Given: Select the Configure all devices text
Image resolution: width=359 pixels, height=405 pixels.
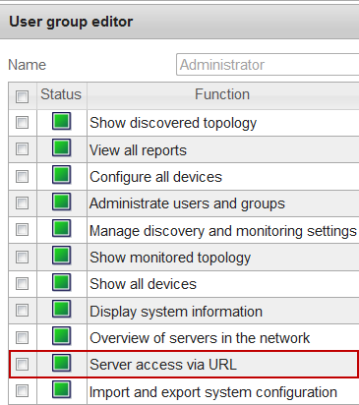Looking at the screenshot, I should 155,177.
